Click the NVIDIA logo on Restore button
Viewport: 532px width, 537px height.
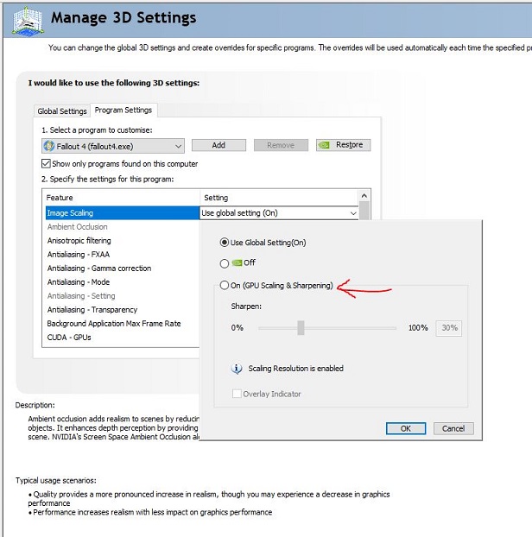324,145
